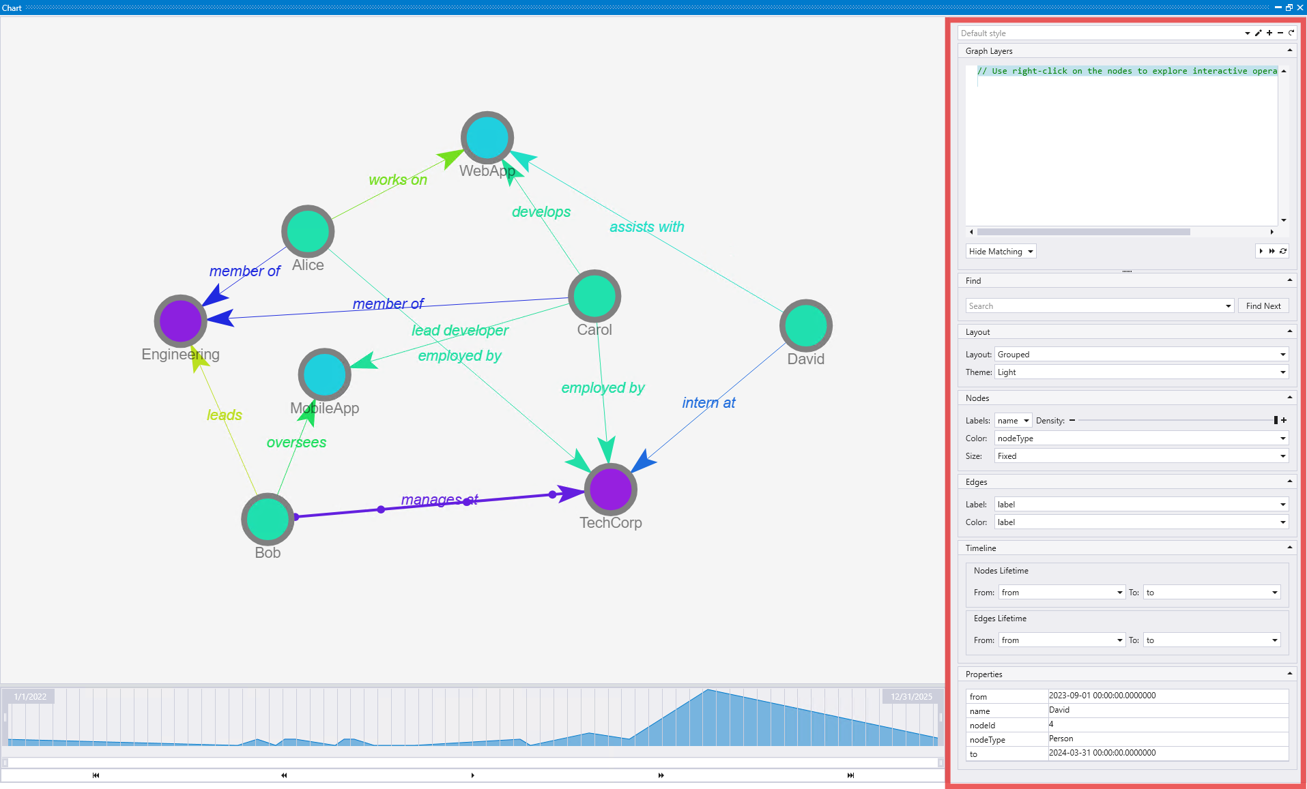Refresh graph layers with refresh icon
This screenshot has width=1307, height=789.
point(1283,251)
